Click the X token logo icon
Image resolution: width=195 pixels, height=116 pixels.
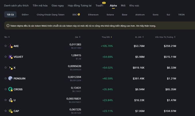click(x=10, y=68)
